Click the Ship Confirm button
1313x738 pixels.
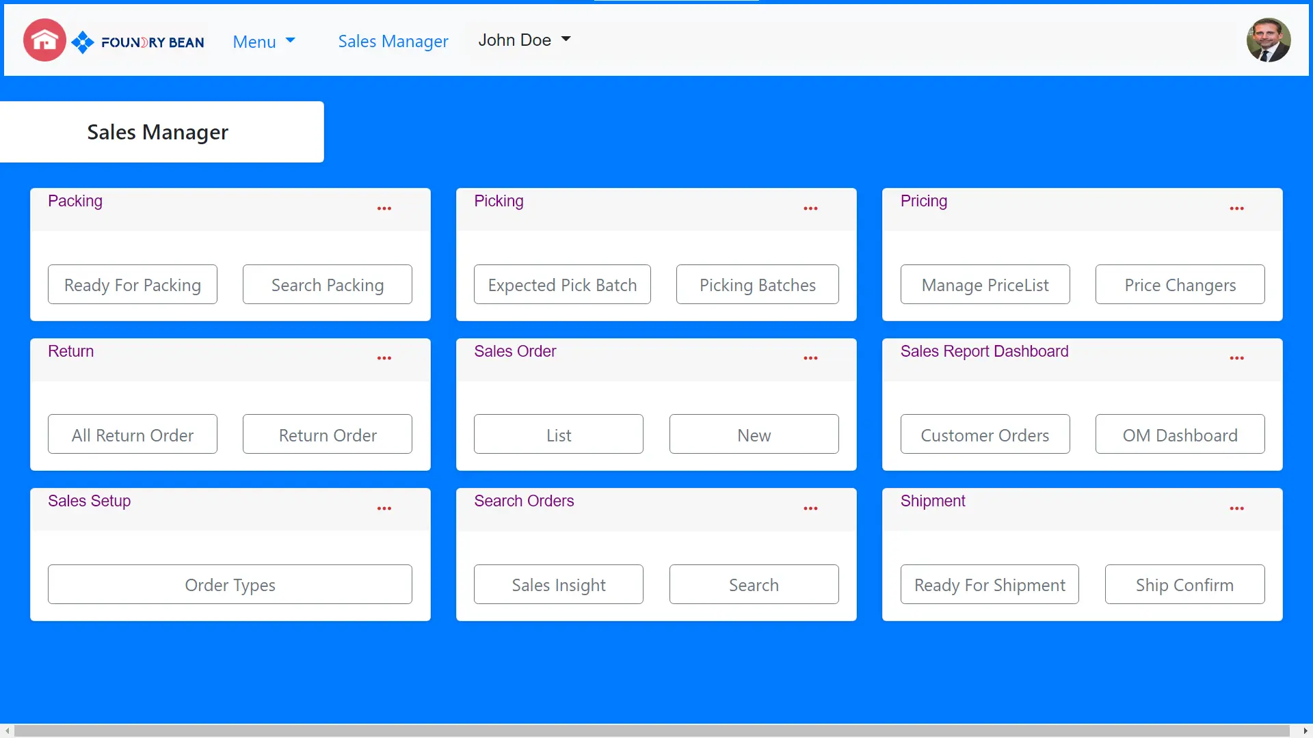(x=1184, y=584)
